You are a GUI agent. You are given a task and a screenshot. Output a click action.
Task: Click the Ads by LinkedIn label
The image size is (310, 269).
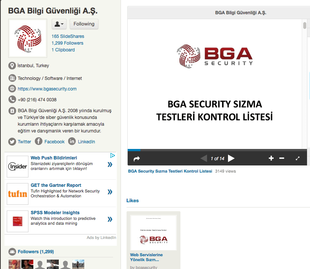coord(101,237)
